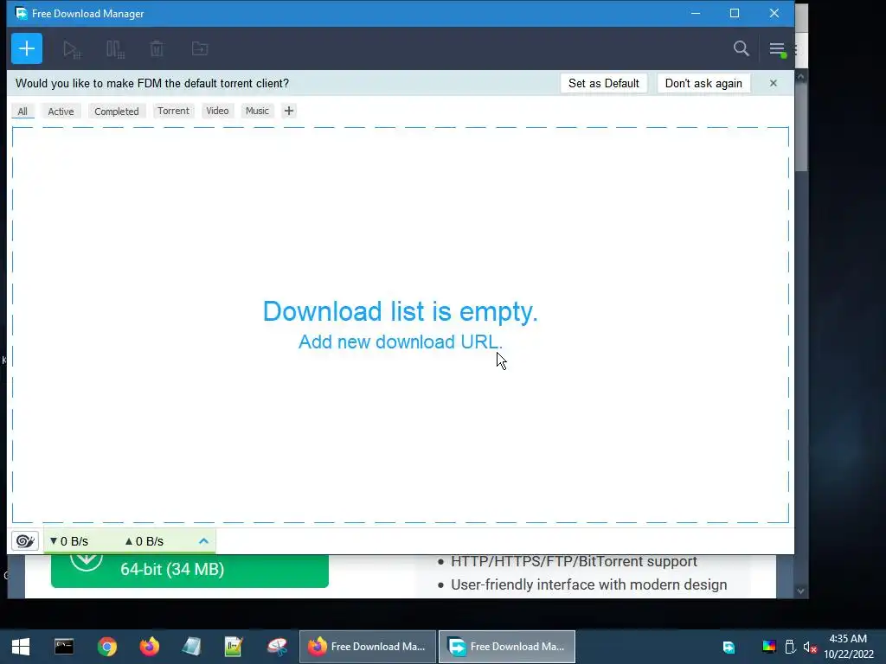This screenshot has height=664, width=886.
Task: Click FDM taskbar window button
Action: [x=507, y=647]
